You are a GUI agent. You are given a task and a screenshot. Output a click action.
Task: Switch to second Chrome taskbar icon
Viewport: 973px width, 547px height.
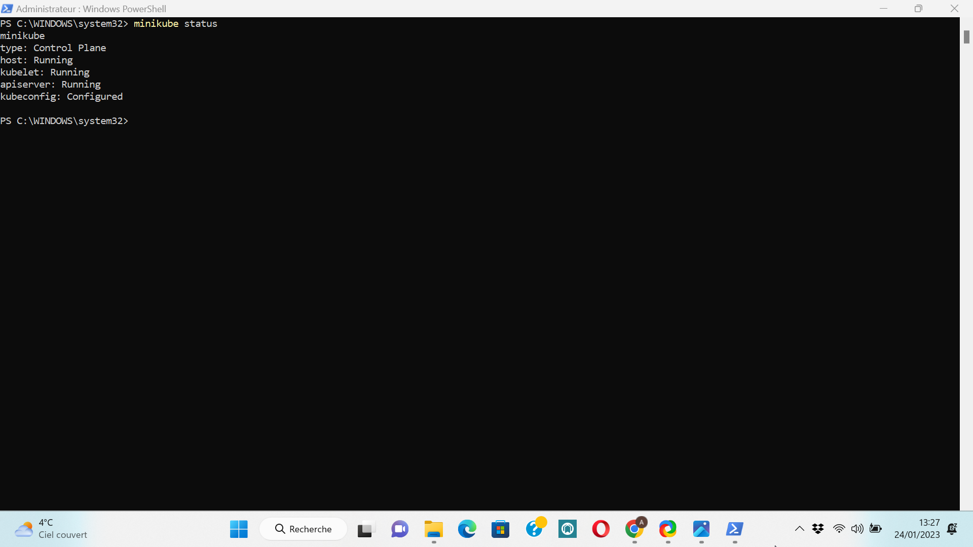[668, 529]
